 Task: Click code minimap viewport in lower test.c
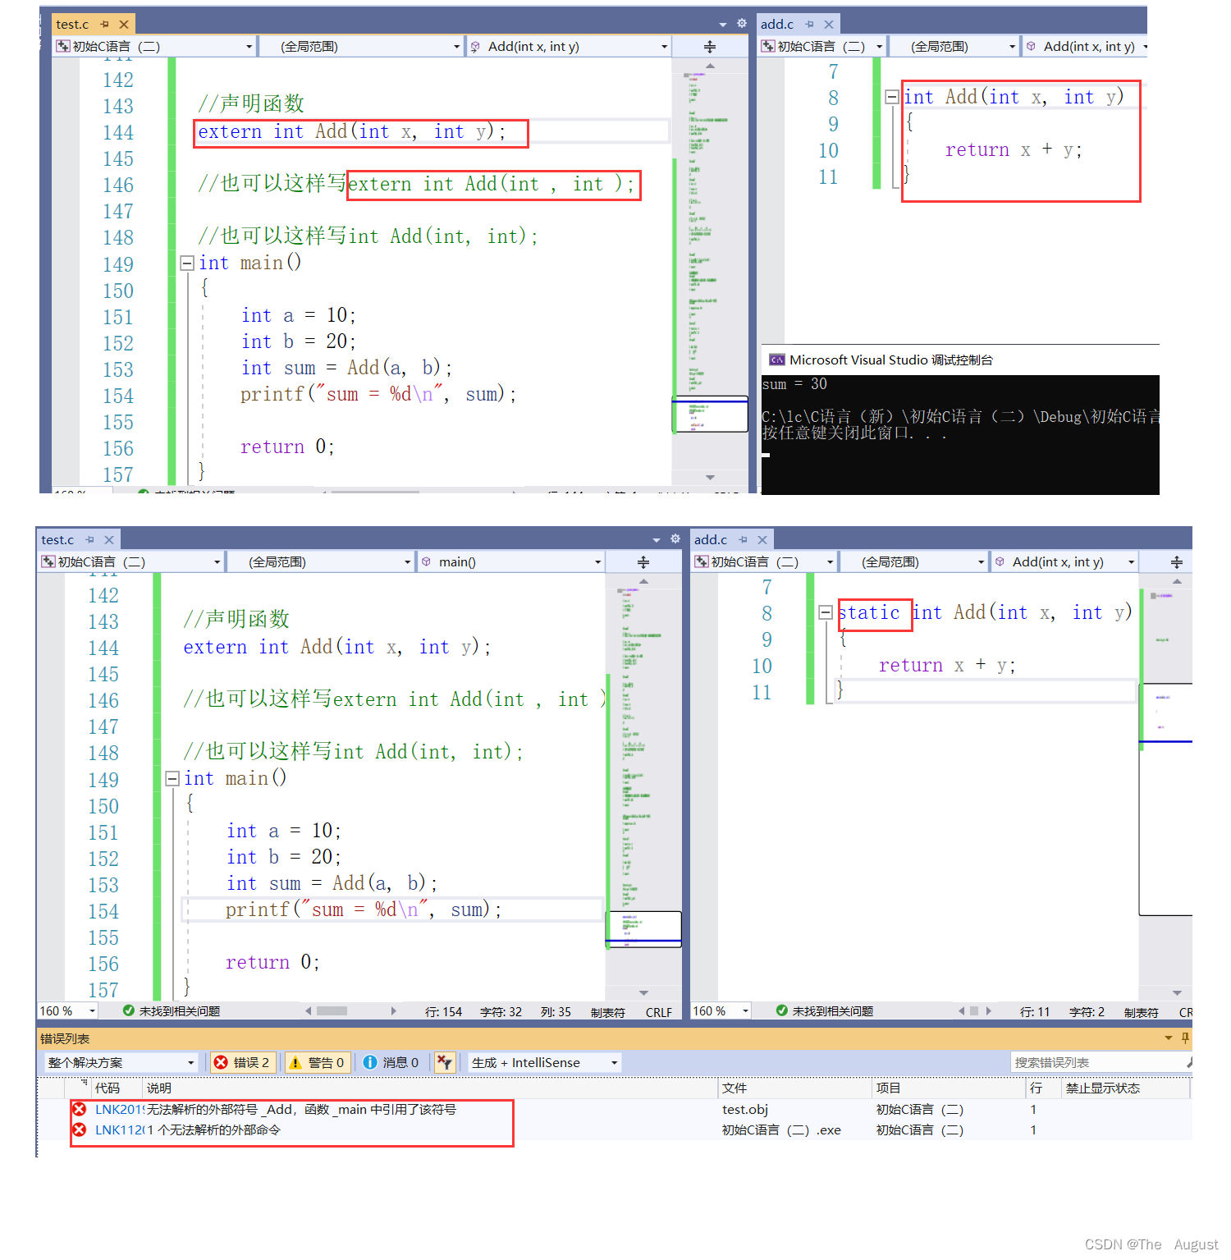pyautogui.click(x=643, y=929)
